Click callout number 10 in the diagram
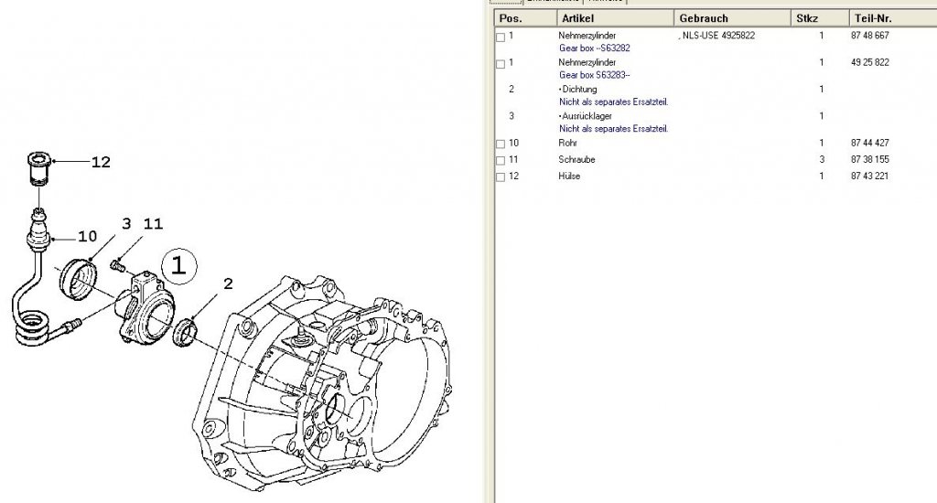The width and height of the screenshot is (937, 503). click(x=87, y=237)
